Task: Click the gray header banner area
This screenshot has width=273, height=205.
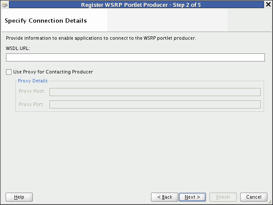Action: [166, 20]
